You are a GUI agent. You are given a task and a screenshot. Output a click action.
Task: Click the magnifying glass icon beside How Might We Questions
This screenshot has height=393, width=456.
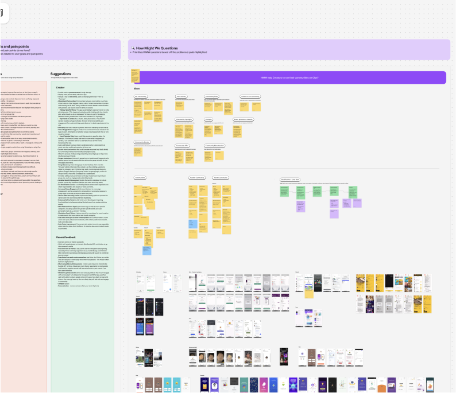coord(133,48)
